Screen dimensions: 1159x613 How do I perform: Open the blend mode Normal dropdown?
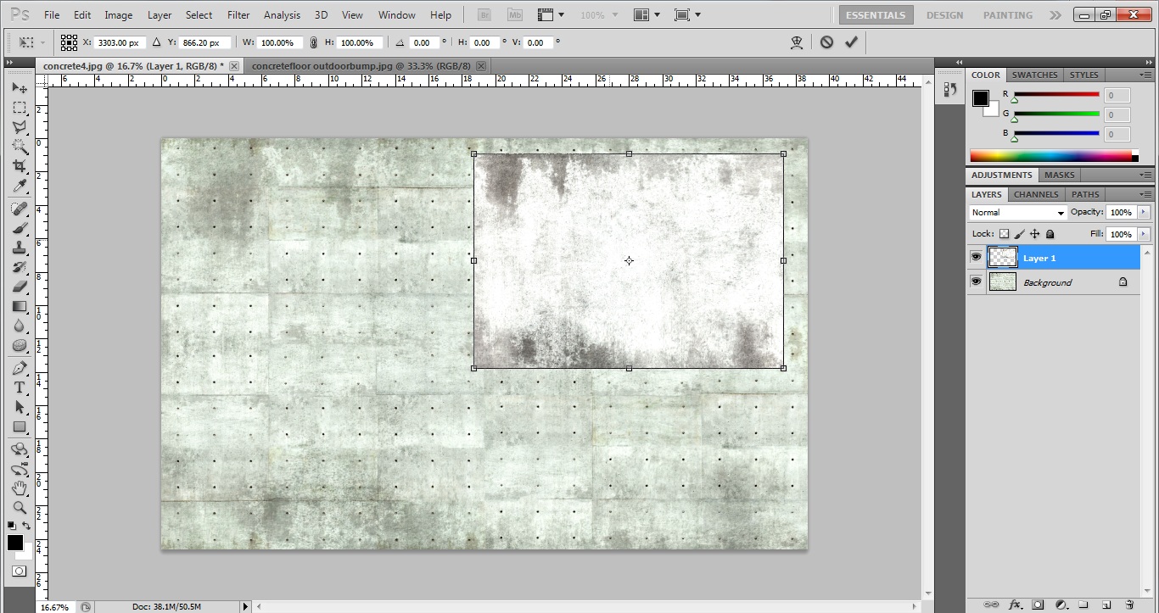click(x=1017, y=213)
